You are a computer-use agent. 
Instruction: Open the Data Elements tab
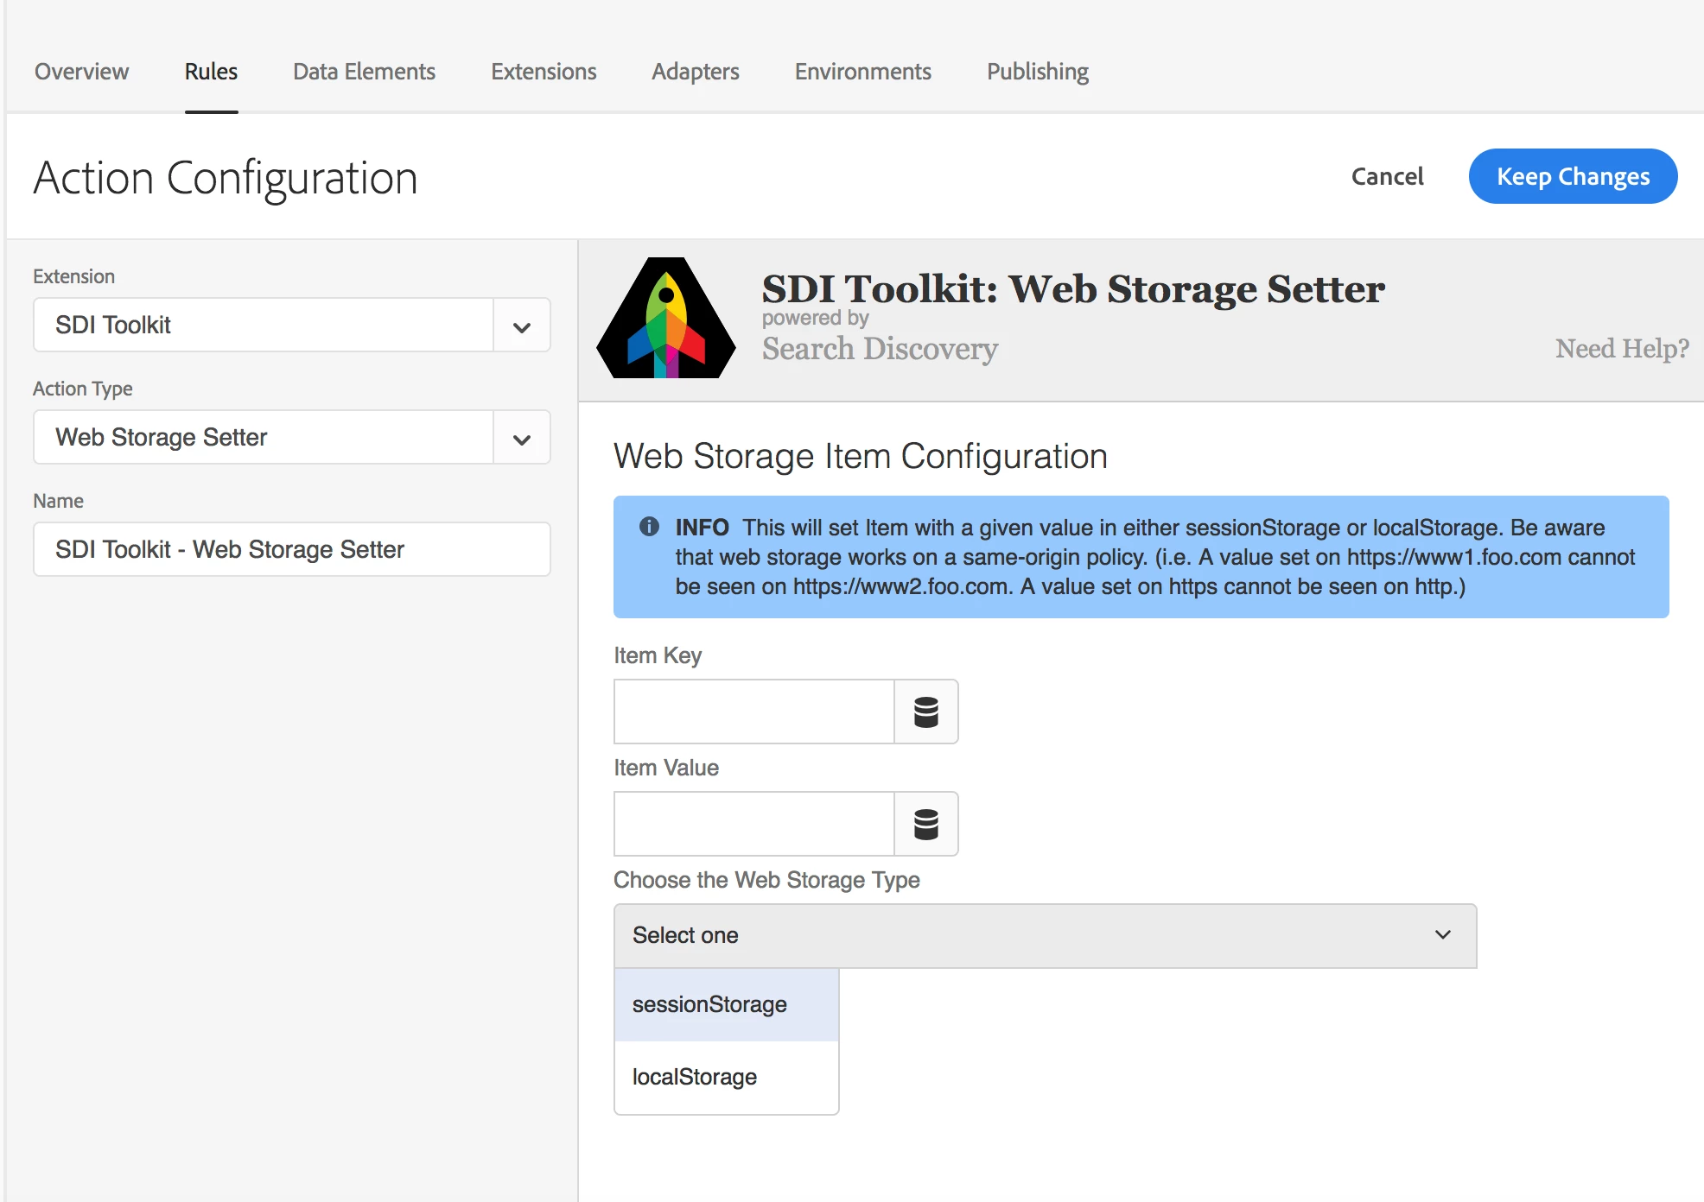(364, 72)
